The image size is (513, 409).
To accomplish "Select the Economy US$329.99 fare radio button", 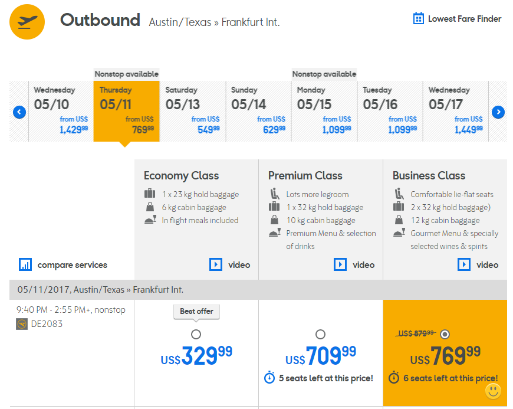I will click(196, 335).
